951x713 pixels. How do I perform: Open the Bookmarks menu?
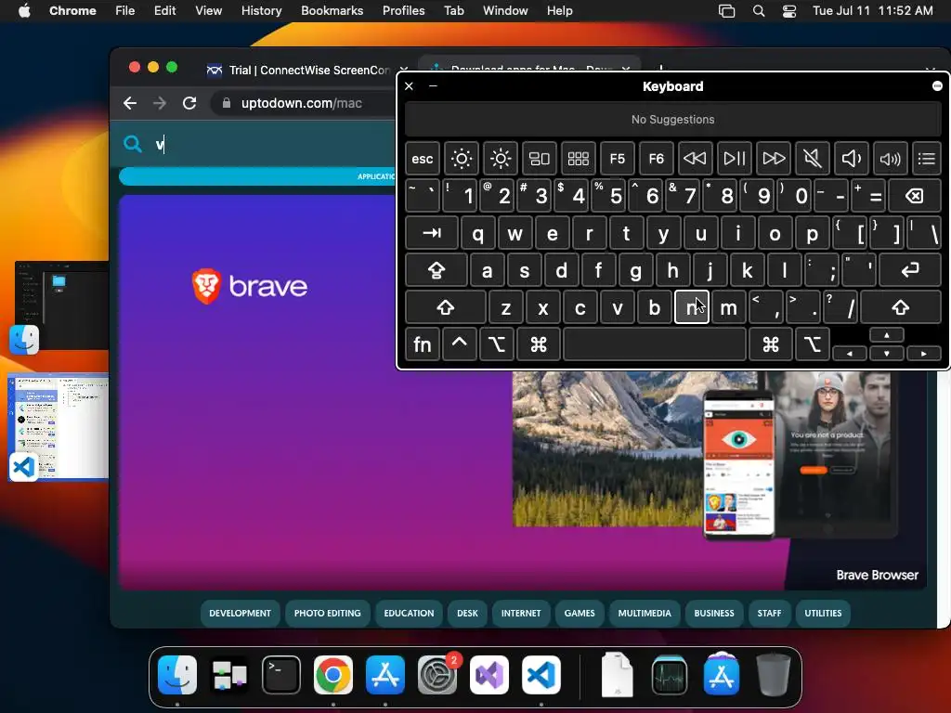tap(332, 11)
